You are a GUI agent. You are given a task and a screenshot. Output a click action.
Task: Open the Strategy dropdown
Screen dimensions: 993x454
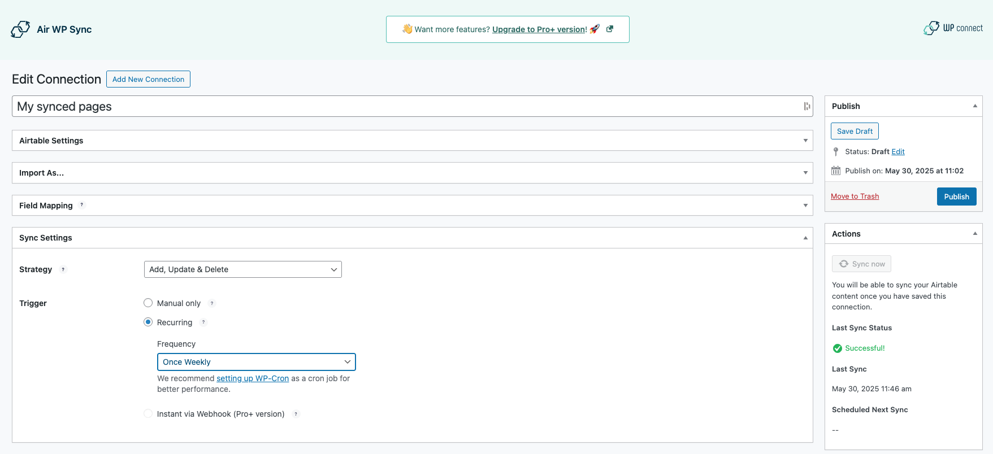(x=243, y=269)
